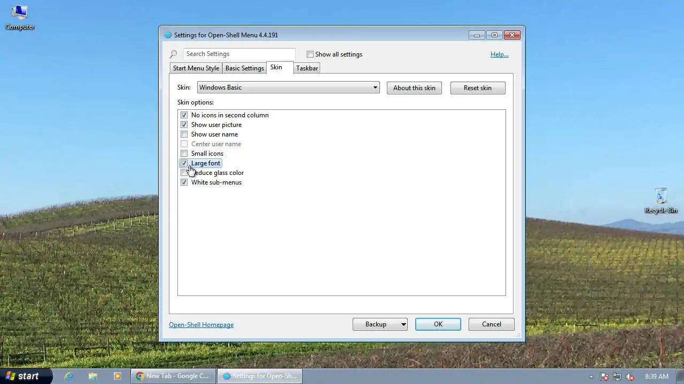Image resolution: width=684 pixels, height=384 pixels.
Task: Maximize the Open-Shell settings window
Action: tap(494, 35)
